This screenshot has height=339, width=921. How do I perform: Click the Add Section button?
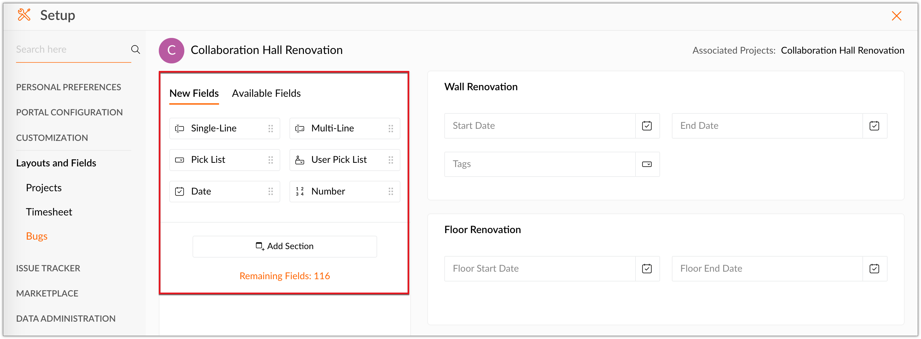click(x=285, y=246)
